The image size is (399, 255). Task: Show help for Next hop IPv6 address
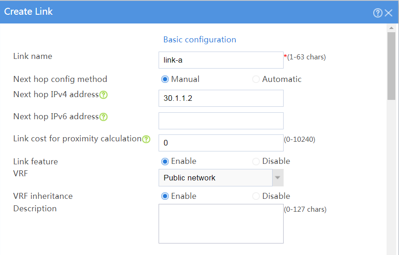(103, 117)
